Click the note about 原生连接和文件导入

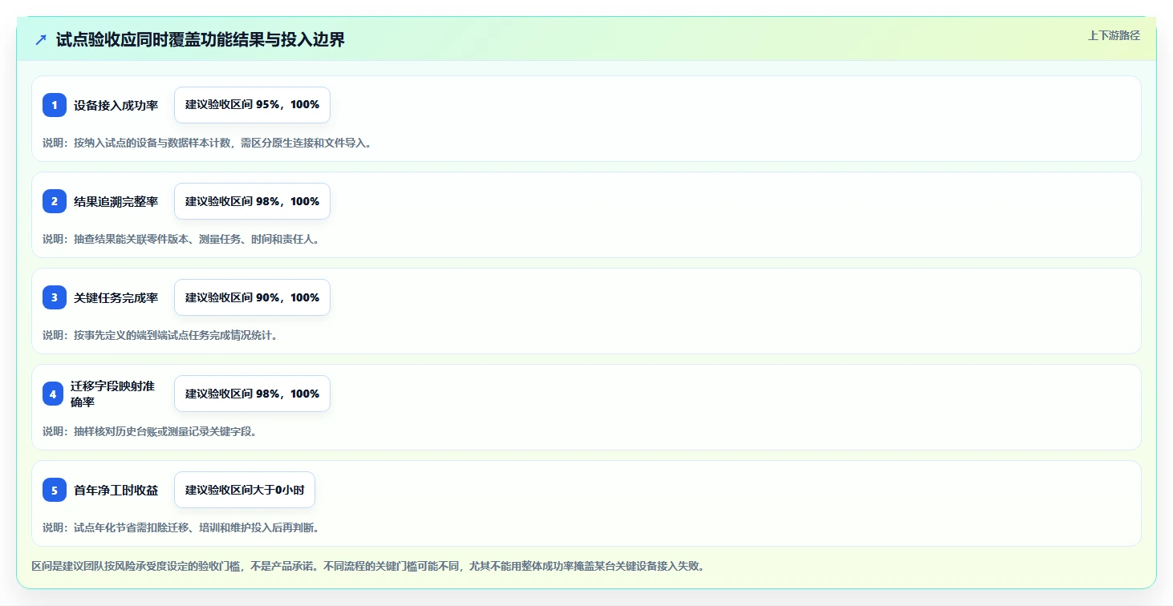point(207,143)
